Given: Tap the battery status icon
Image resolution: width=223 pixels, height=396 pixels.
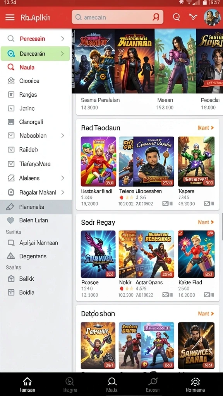Looking at the screenshot, I should pyautogui.click(x=205, y=2).
